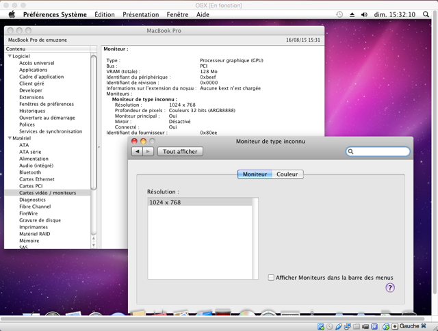This screenshot has width=438, height=331.
Task: Select Services de synchronisation in sidebar
Action: [x=51, y=131]
